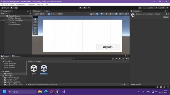Lock the Hierarchy panel
170x95 pixels.
click(28, 11)
